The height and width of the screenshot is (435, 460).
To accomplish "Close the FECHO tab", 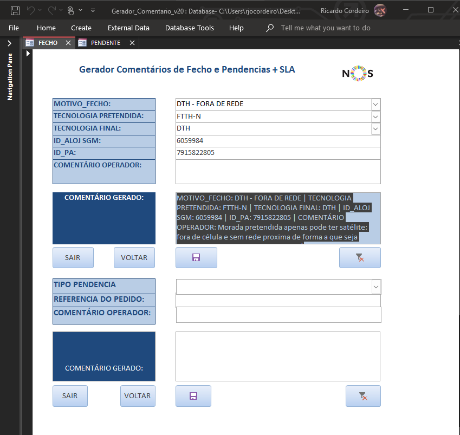I will click(68, 43).
